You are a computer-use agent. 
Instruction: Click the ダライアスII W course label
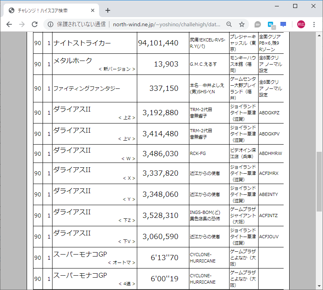point(128,159)
